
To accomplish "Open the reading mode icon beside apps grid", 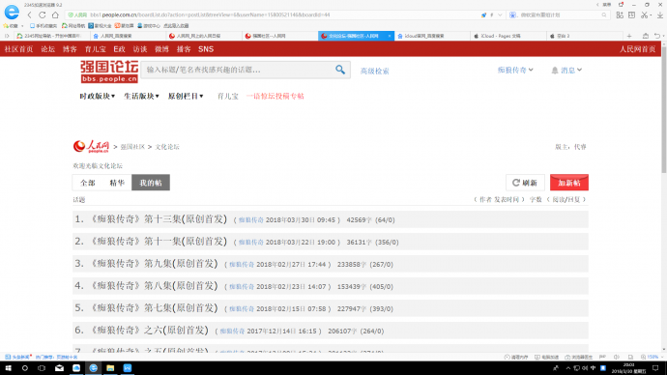I will (631, 14).
